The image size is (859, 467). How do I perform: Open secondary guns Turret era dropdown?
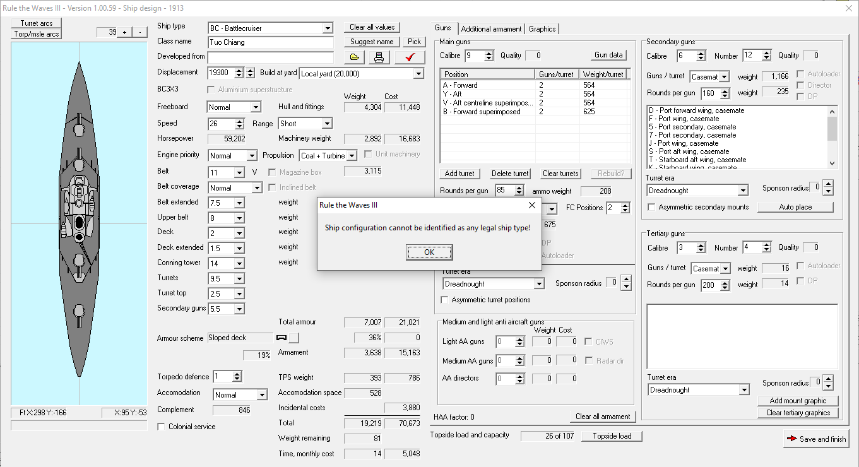click(x=743, y=190)
